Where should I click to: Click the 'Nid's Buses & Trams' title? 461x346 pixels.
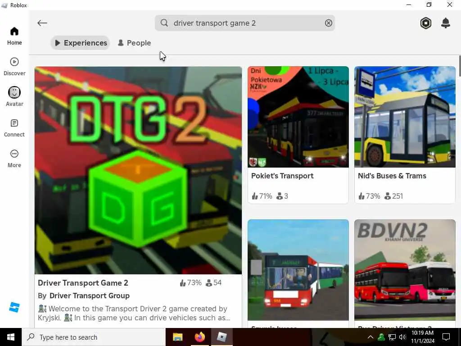(x=392, y=176)
